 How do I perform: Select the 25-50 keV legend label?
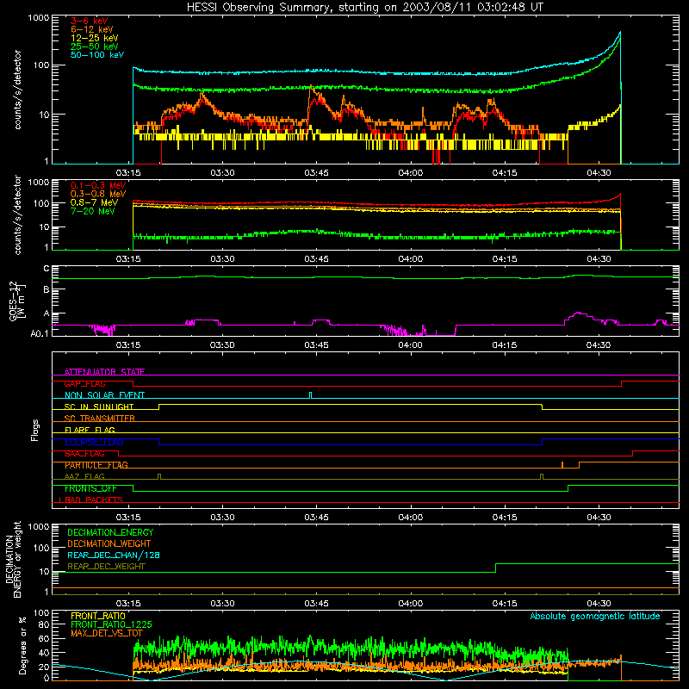point(94,47)
